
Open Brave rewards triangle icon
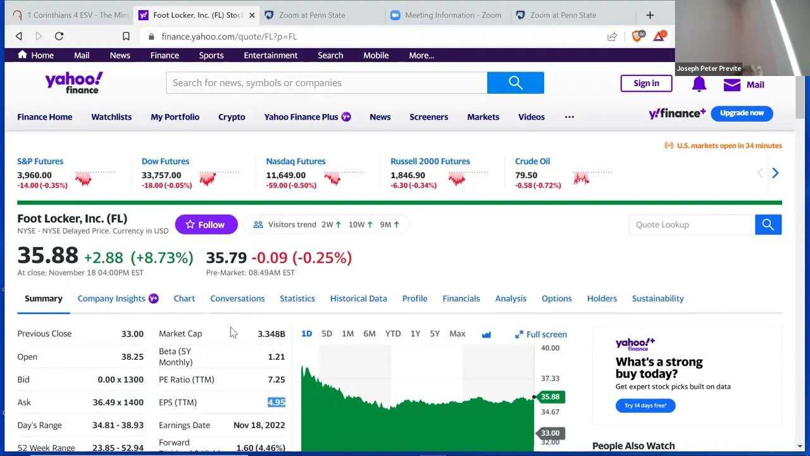click(x=659, y=36)
